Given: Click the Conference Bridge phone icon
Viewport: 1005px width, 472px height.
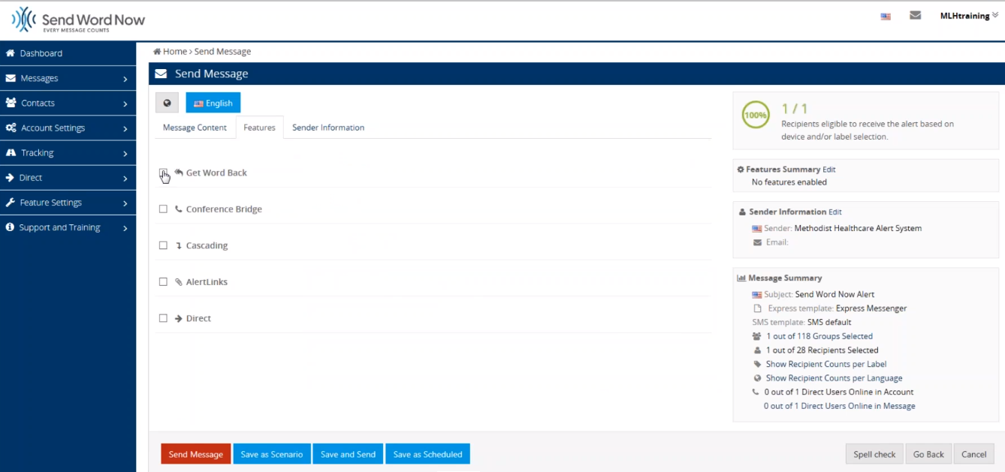Looking at the screenshot, I should point(179,209).
